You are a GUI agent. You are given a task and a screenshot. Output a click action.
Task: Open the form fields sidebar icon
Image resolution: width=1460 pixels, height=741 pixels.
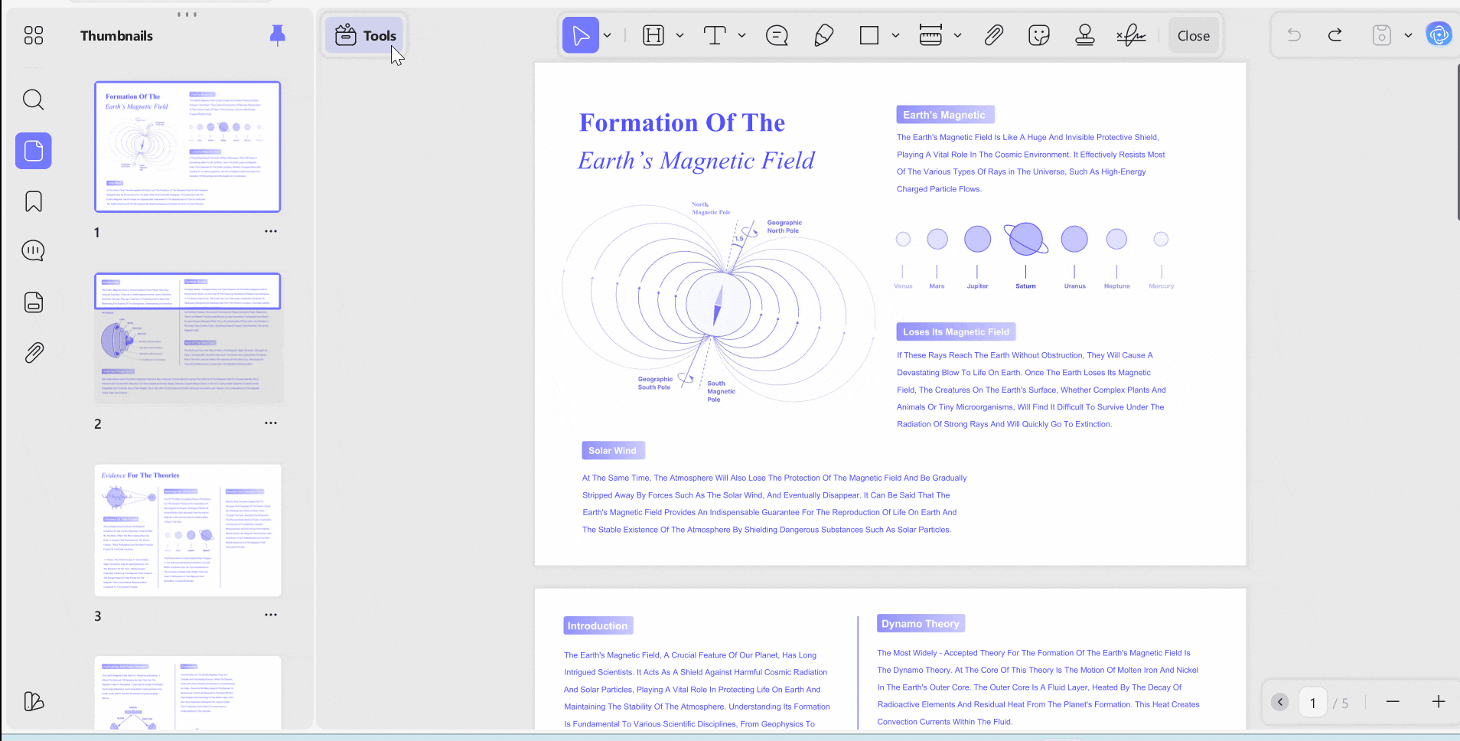click(34, 302)
